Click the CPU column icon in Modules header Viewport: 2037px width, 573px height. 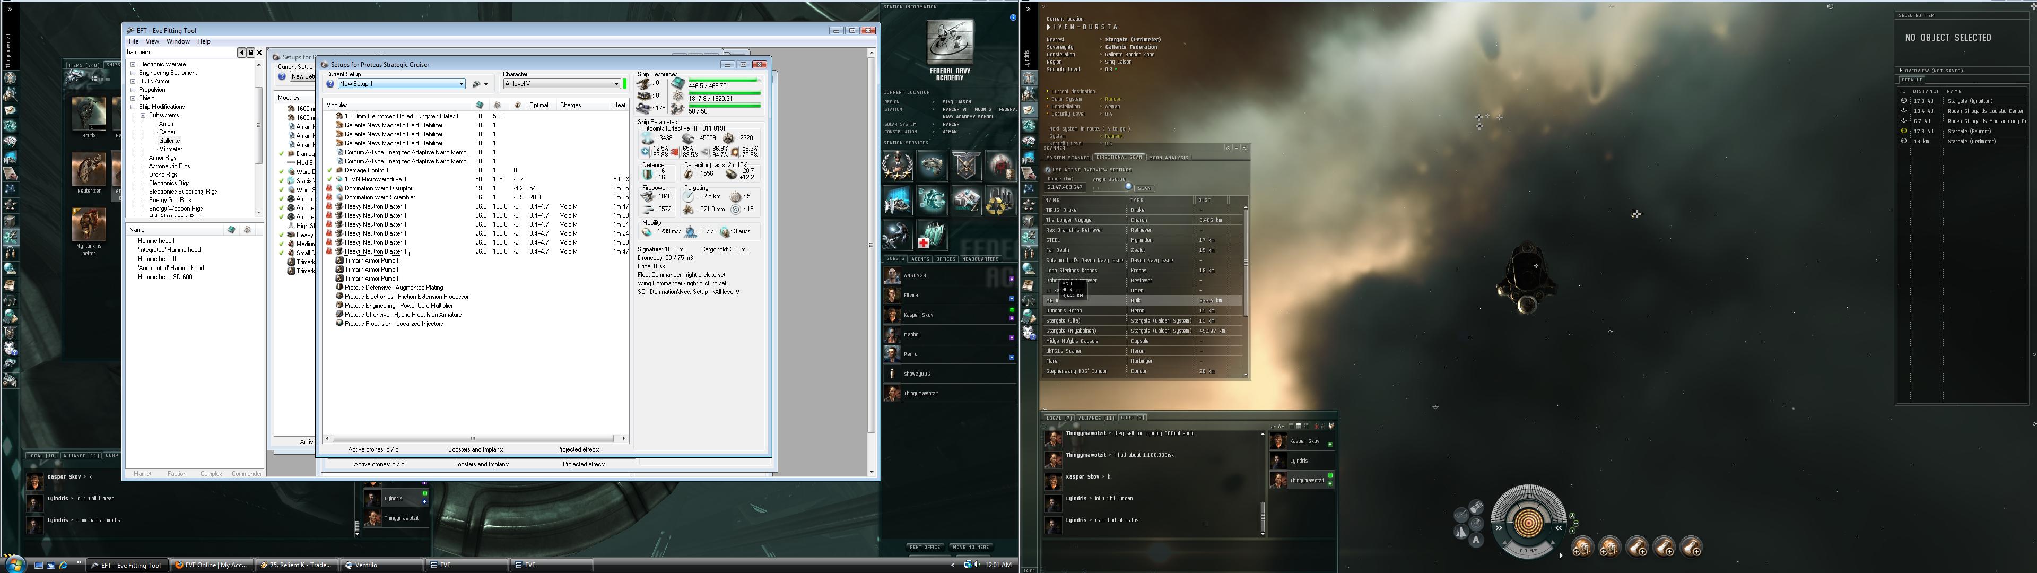pyautogui.click(x=479, y=105)
